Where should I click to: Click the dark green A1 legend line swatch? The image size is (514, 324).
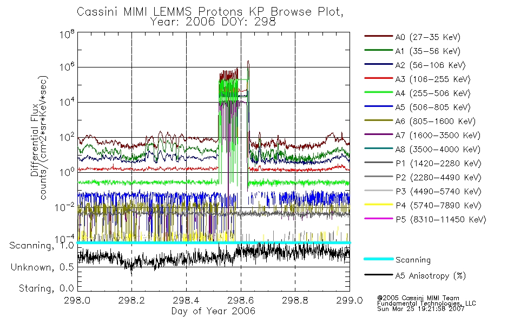(x=379, y=50)
